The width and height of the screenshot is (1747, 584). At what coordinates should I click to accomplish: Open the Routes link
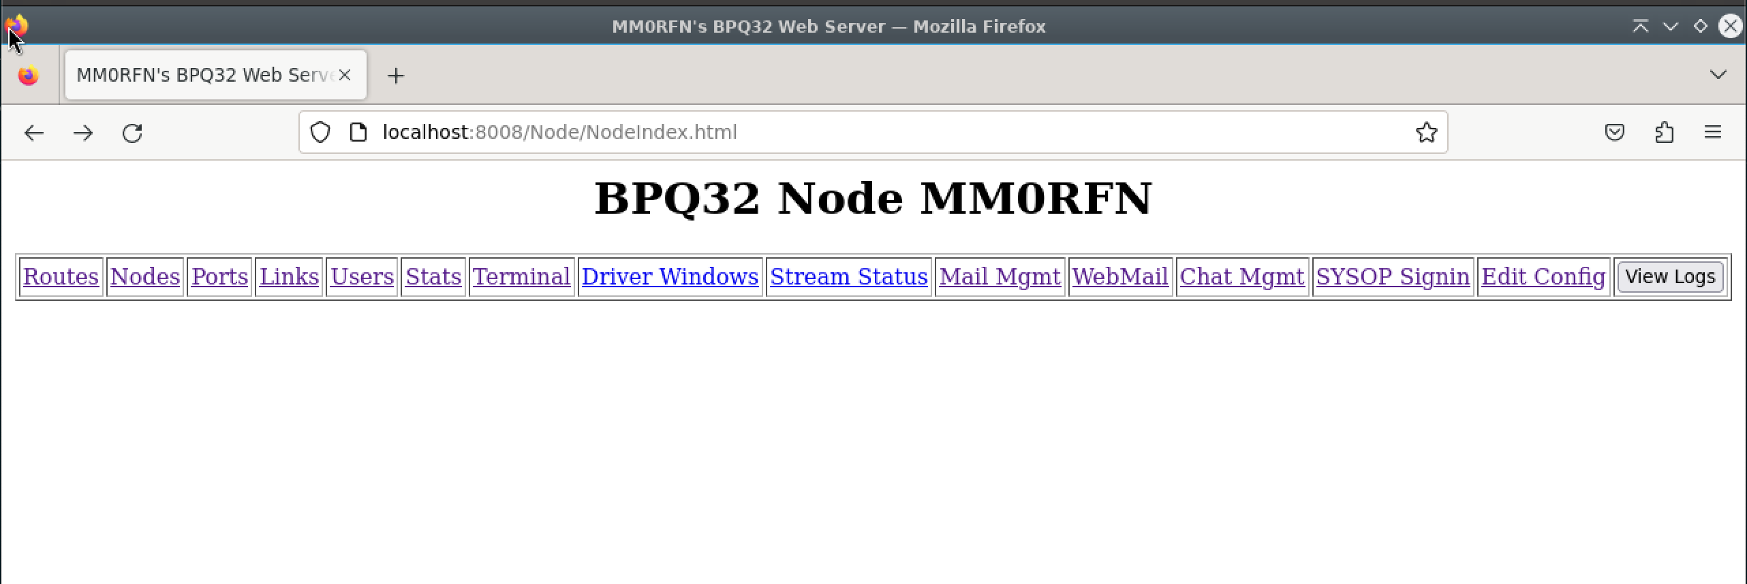61,277
